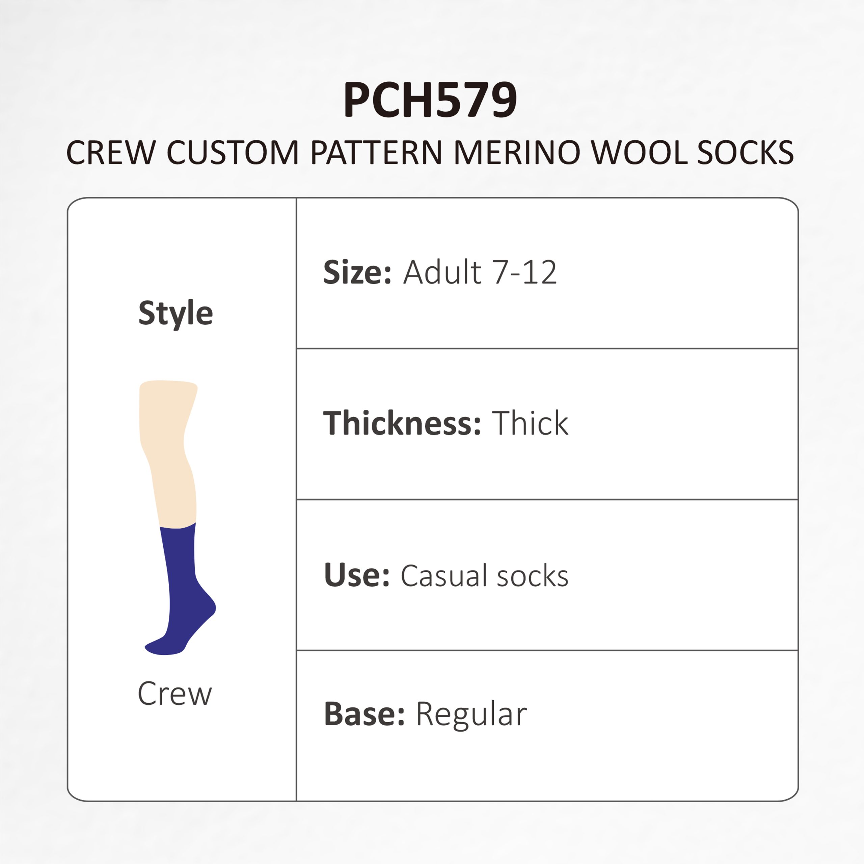Viewport: 864px width, 864px height.
Task: Select the PCH579 product code heading
Action: [x=430, y=100]
